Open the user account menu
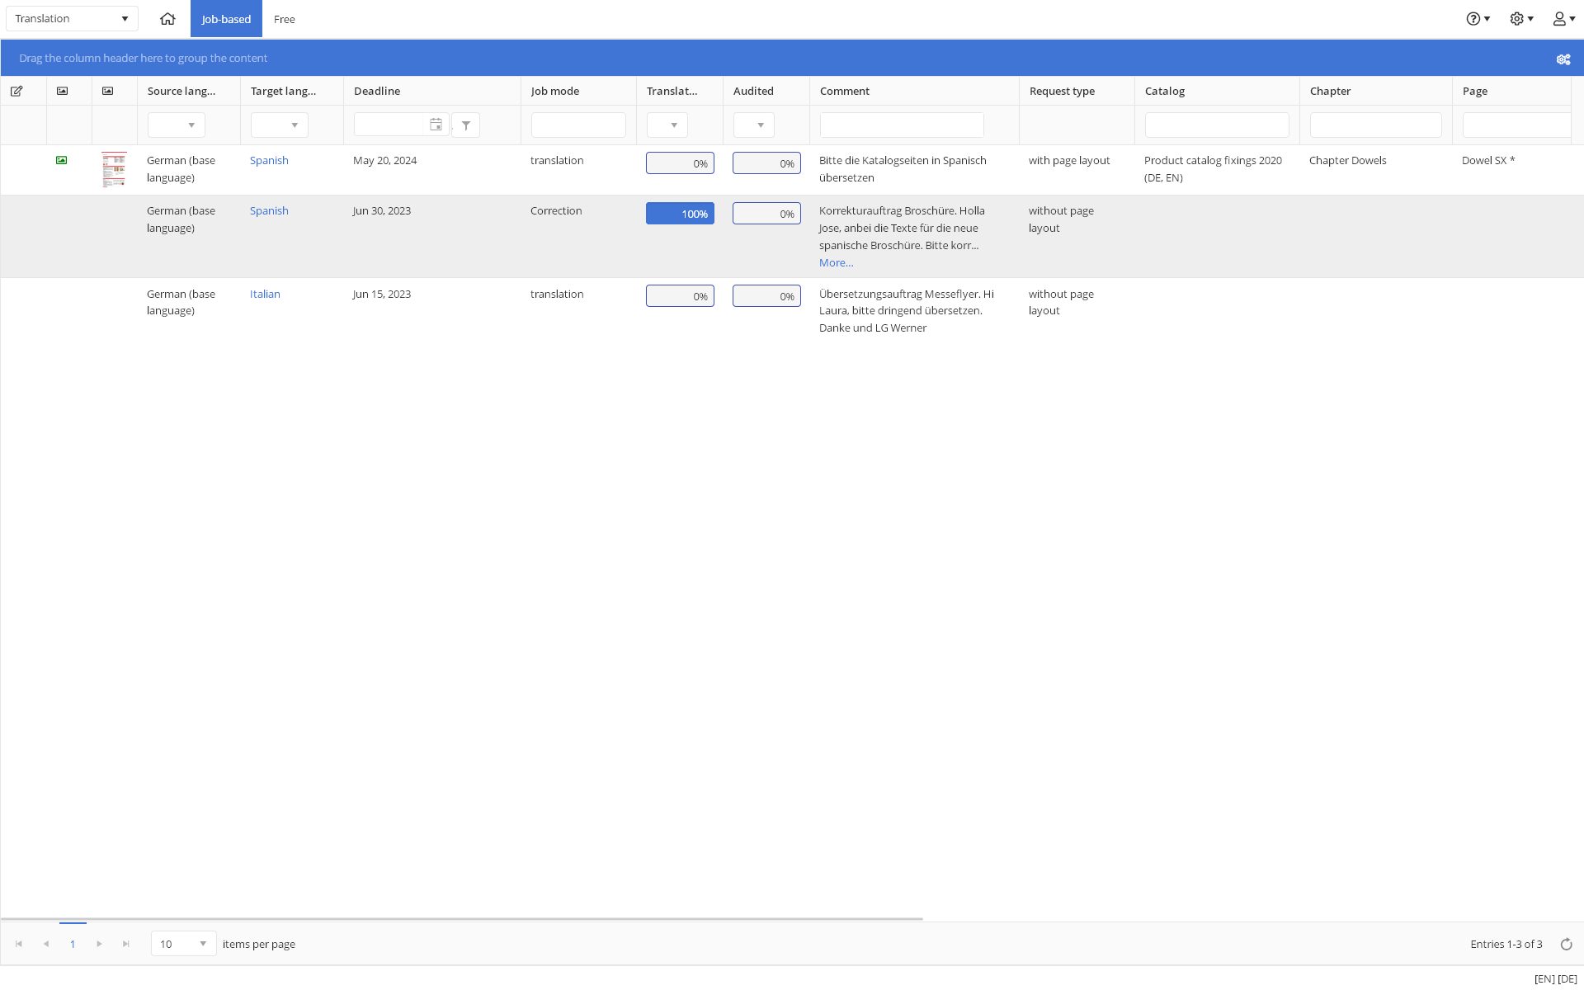Viewport: 1584px width, 990px height. pos(1564,19)
